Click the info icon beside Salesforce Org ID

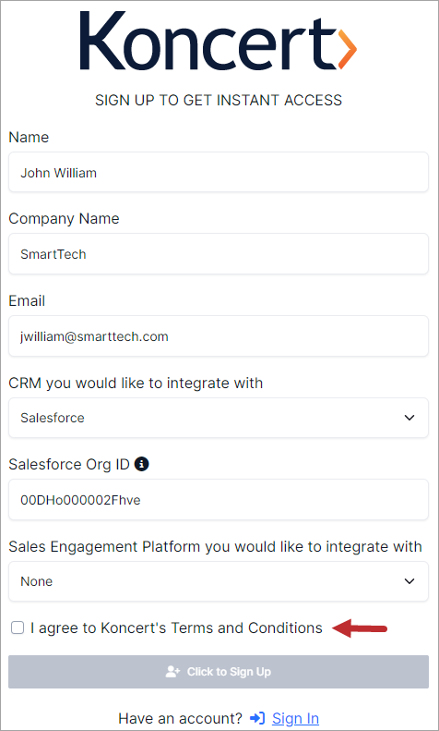(141, 464)
